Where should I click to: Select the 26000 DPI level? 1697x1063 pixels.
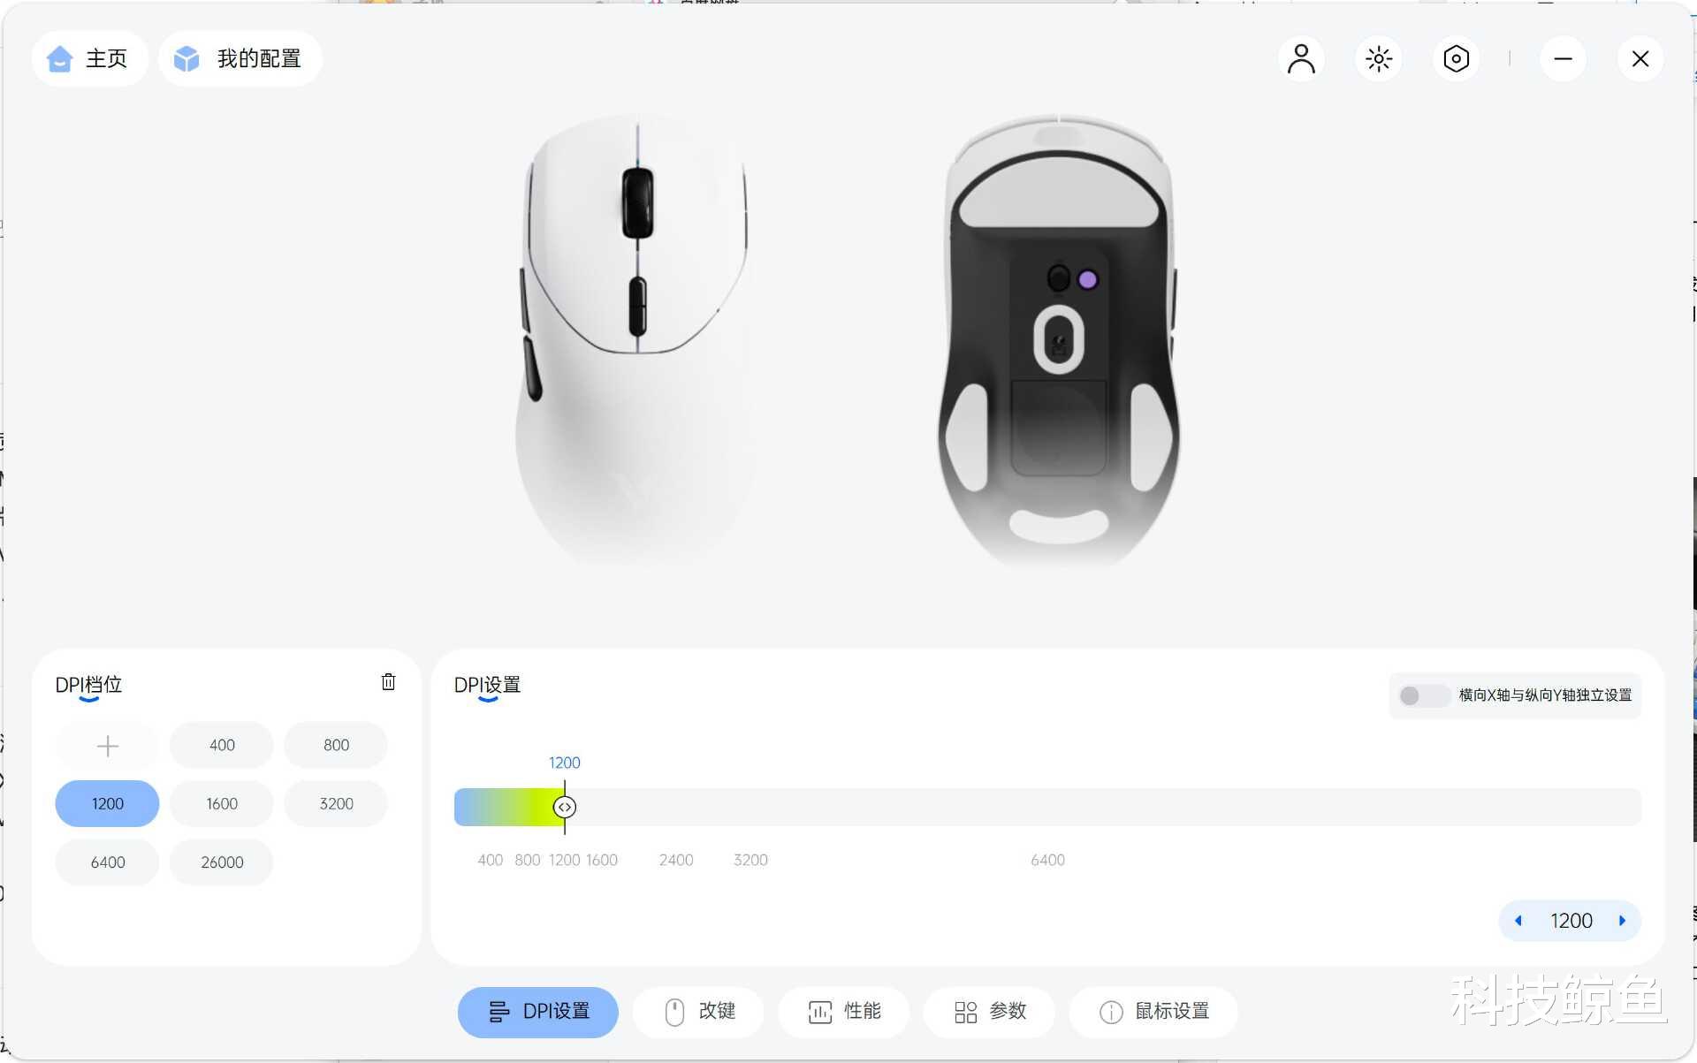(222, 862)
